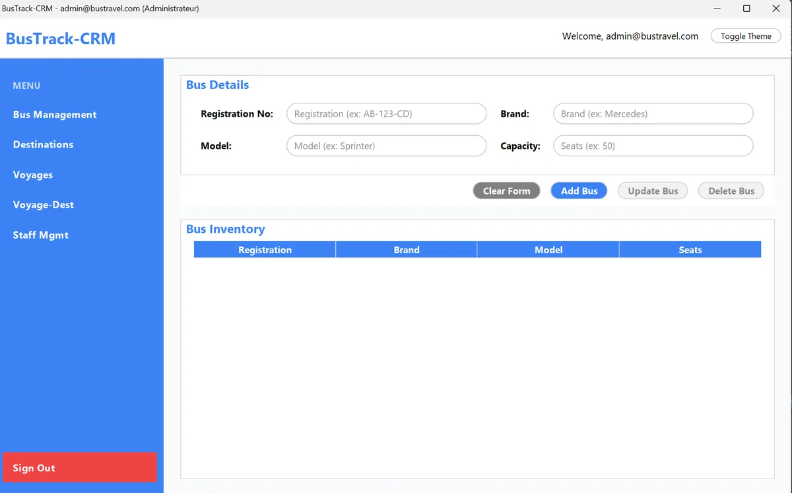792x493 pixels.
Task: Toggle the application theme
Action: 745,36
